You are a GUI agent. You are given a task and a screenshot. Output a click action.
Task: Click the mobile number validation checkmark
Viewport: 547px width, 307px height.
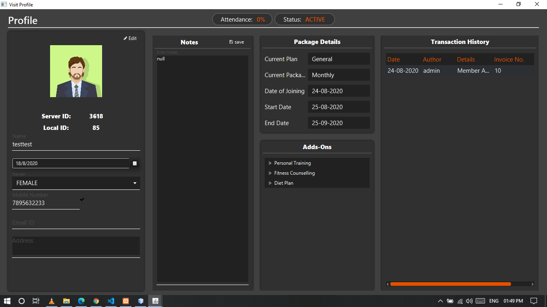point(82,199)
